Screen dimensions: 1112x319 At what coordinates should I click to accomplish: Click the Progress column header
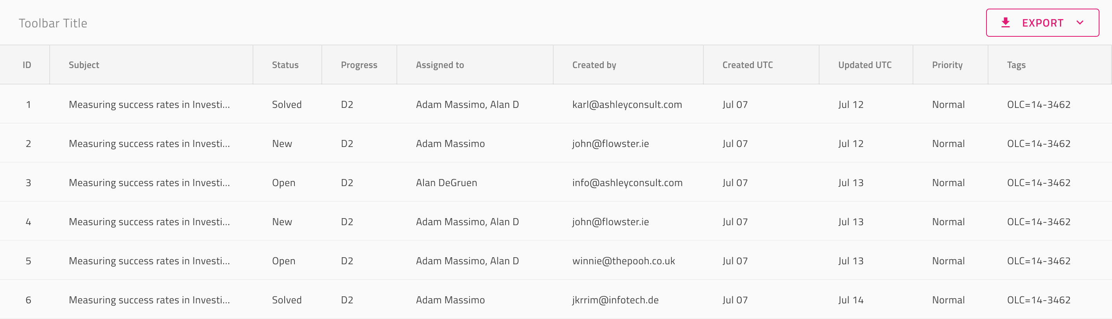click(x=359, y=65)
